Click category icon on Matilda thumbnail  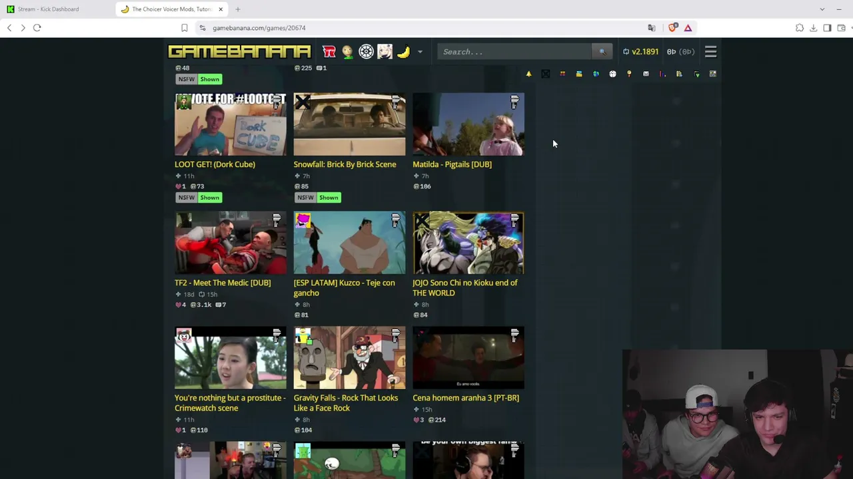pyautogui.click(x=514, y=102)
